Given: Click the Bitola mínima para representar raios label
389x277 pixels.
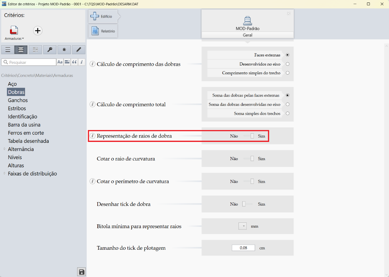Looking at the screenshot, I should coord(139,226).
